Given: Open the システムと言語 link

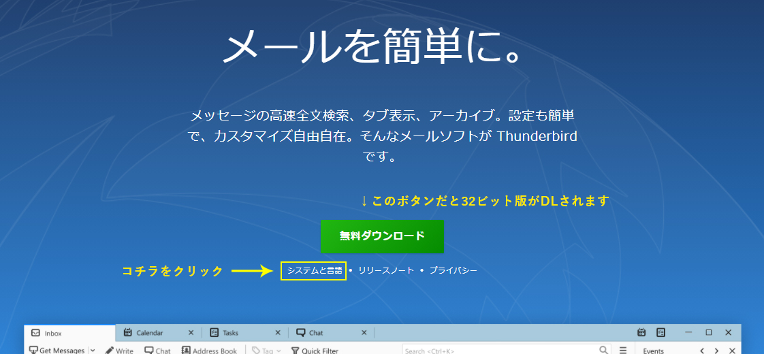Looking at the screenshot, I should pos(315,271).
